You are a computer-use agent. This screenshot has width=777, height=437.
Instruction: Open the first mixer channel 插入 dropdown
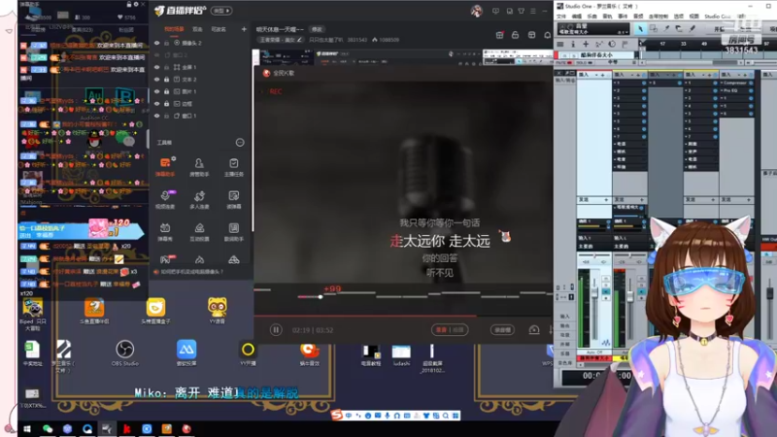pos(594,75)
